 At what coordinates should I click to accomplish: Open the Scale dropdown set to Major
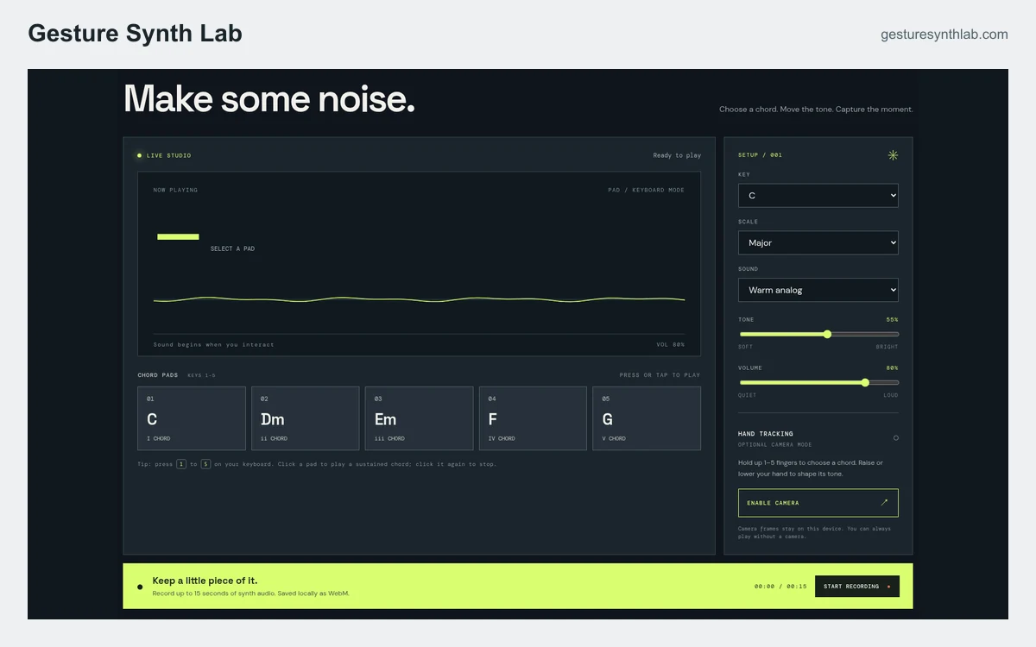[x=818, y=243]
